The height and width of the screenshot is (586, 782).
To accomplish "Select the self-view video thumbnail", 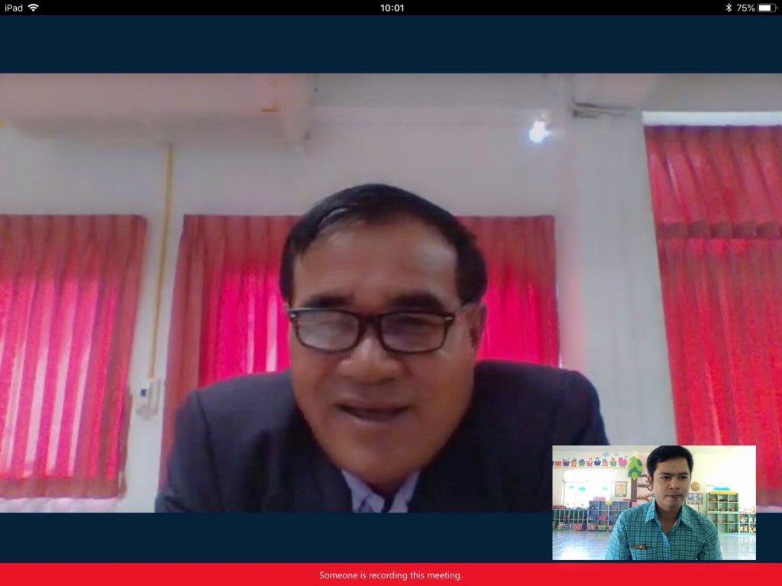I will (x=654, y=502).
